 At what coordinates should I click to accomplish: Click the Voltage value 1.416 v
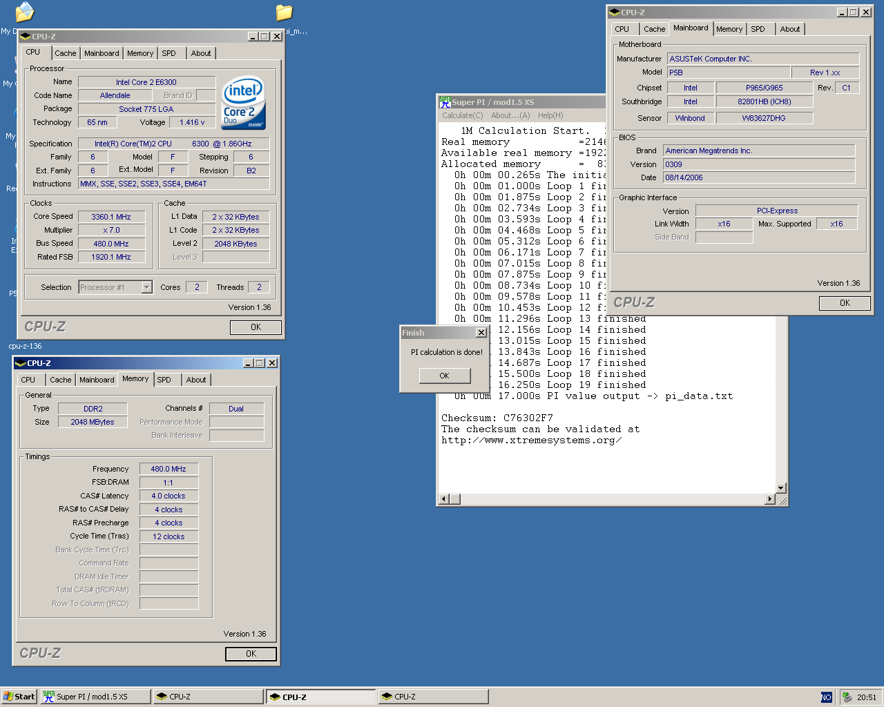click(192, 122)
